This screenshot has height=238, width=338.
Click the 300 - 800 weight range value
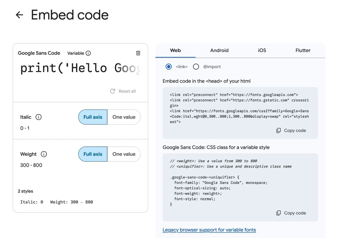pos(31,165)
